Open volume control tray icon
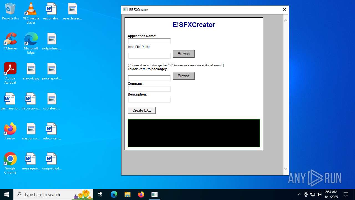 click(319, 194)
